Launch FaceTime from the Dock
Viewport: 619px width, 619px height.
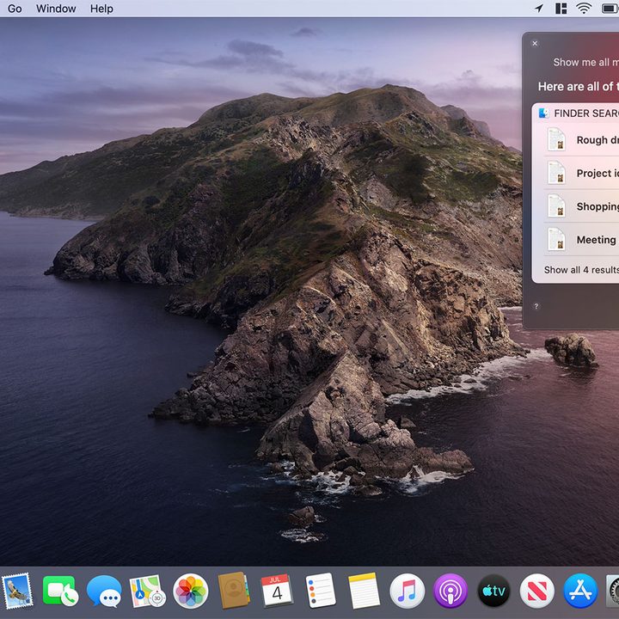60,591
